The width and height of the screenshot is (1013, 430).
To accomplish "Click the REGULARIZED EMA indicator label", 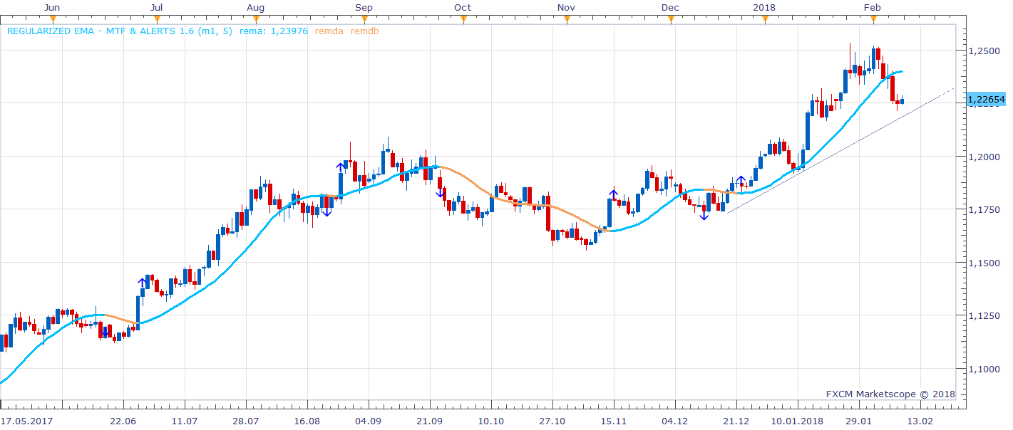I will [x=119, y=31].
